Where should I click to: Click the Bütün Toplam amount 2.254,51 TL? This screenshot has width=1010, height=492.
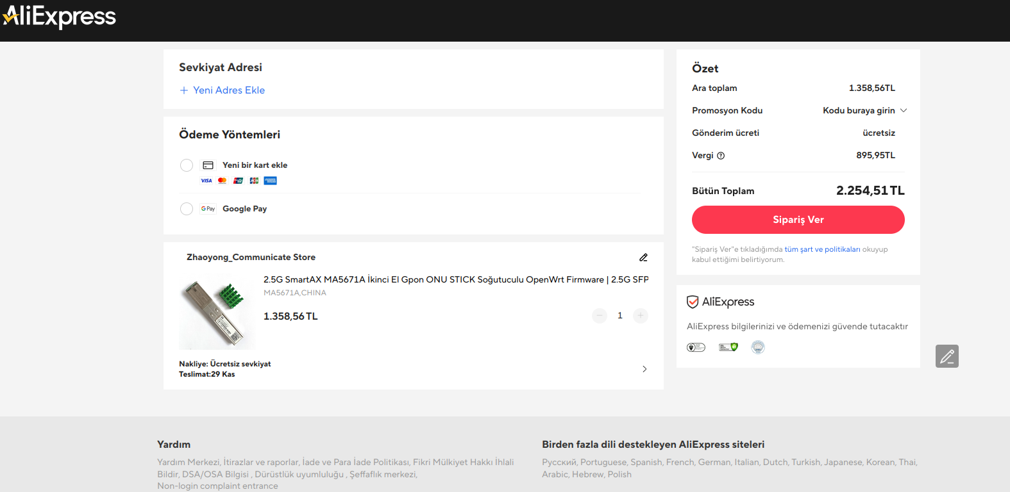871,190
